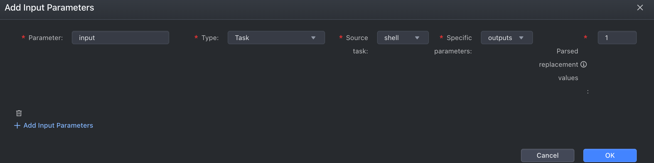Expand the outputs dropdown arrow
Image resolution: width=654 pixels, height=163 pixels.
click(x=521, y=38)
